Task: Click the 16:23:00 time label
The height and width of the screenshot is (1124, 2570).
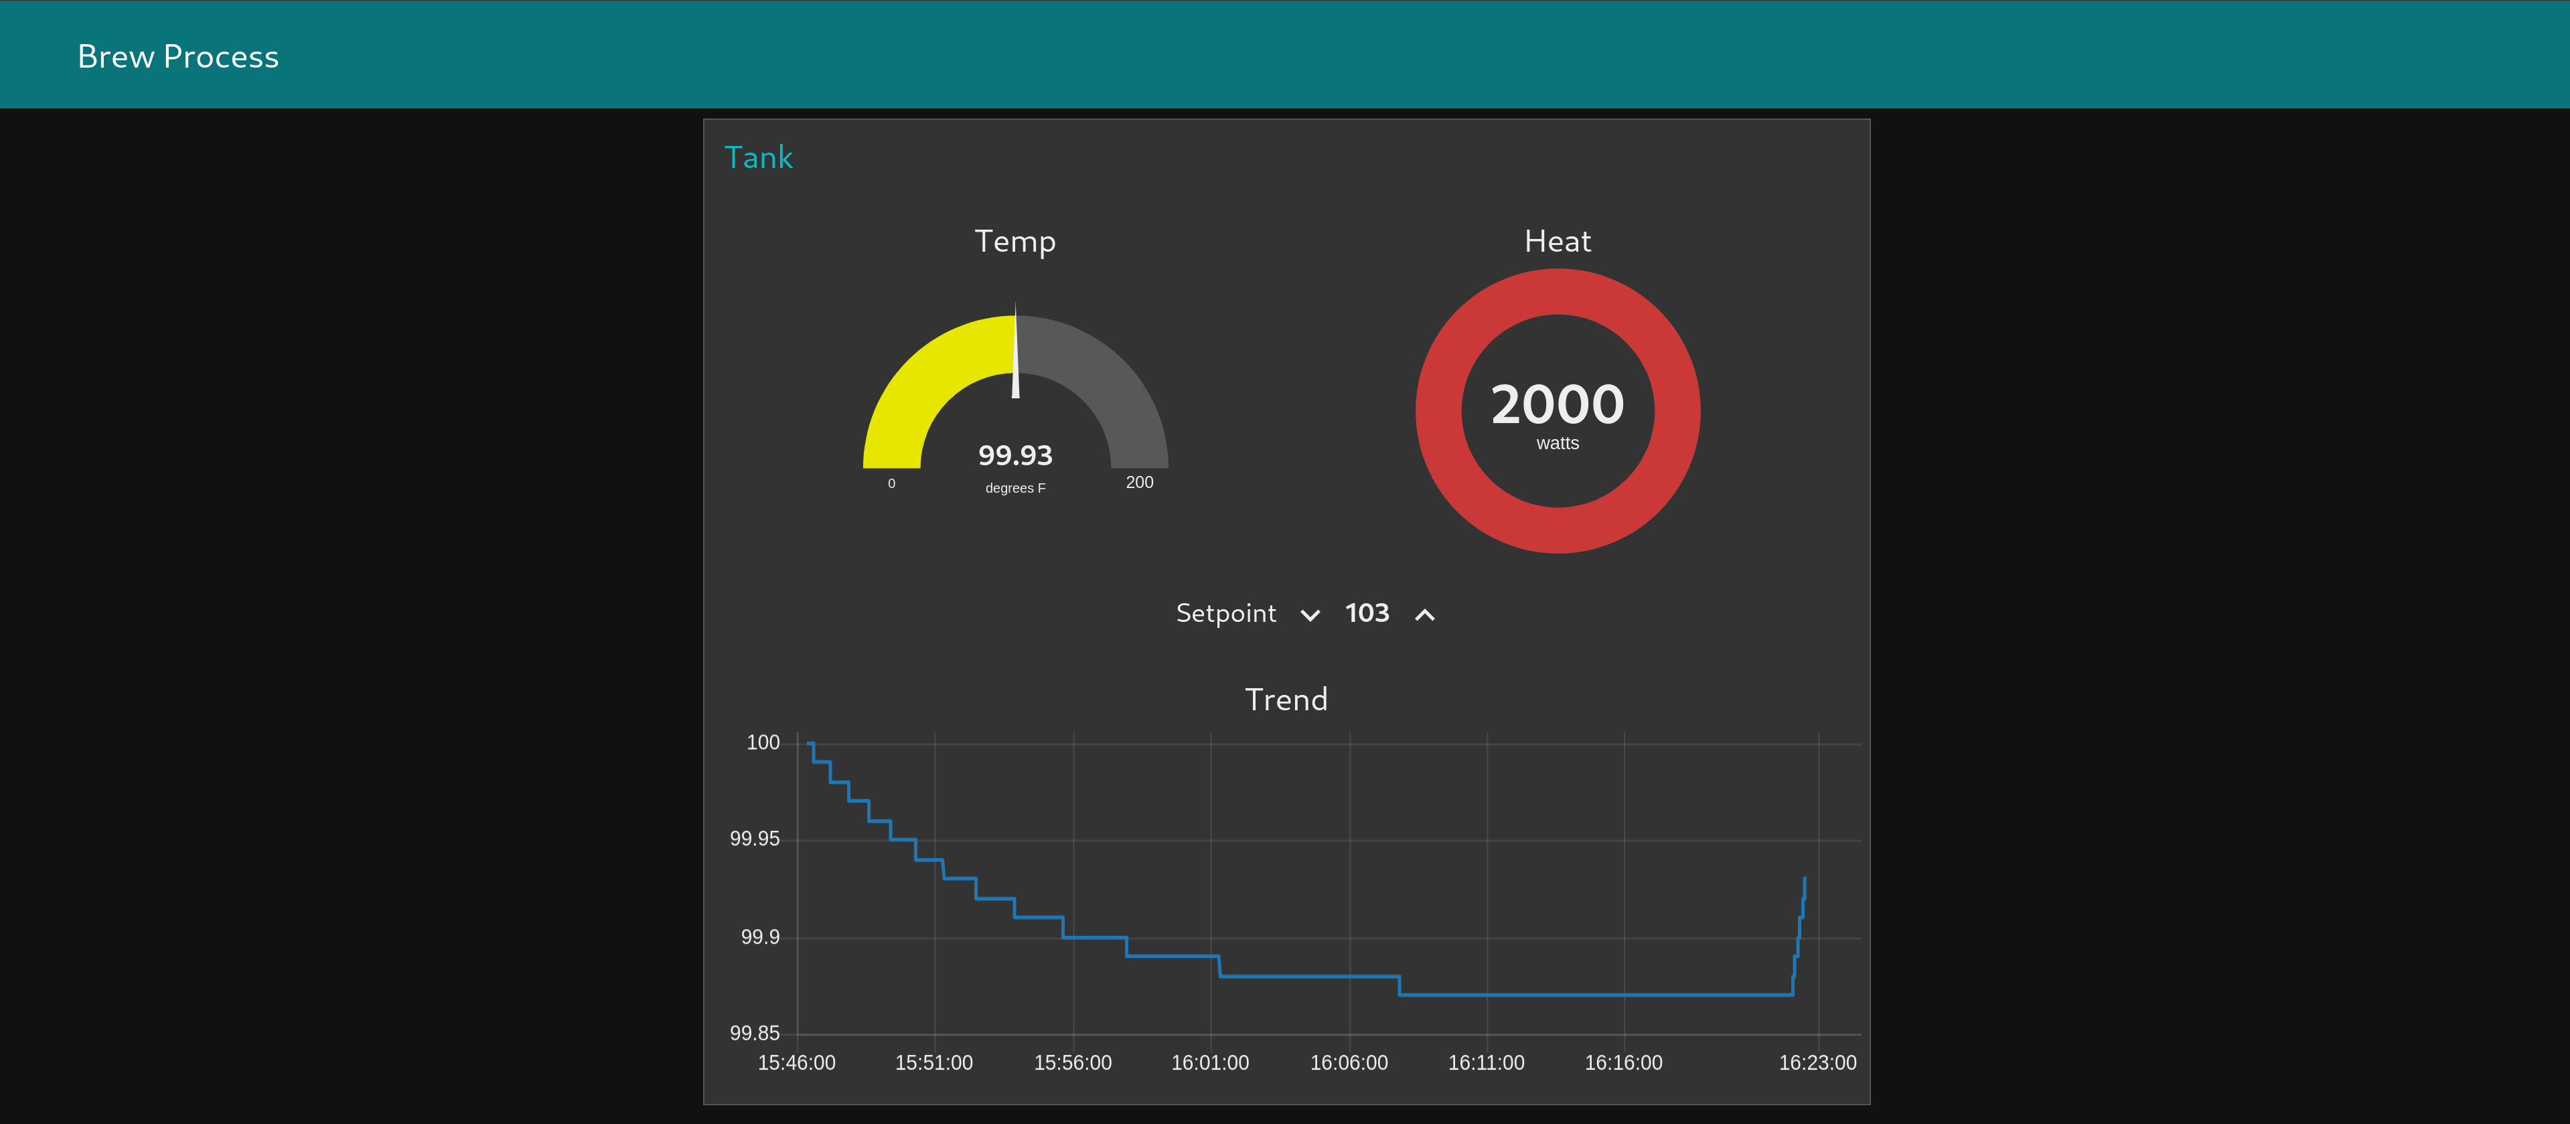Action: [1818, 1063]
